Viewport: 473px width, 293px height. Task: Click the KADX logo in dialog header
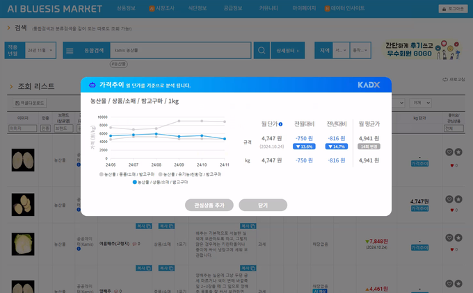click(369, 85)
